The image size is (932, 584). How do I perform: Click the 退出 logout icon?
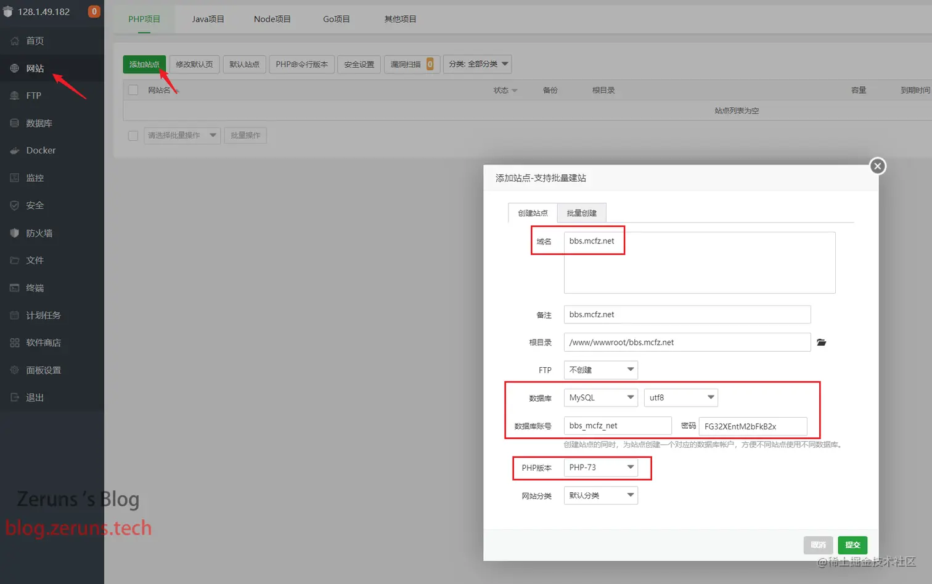(15, 397)
